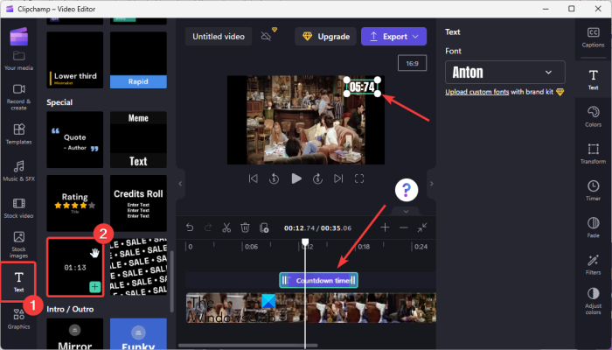Open the Captions panel
The width and height of the screenshot is (612, 350).
593,38
